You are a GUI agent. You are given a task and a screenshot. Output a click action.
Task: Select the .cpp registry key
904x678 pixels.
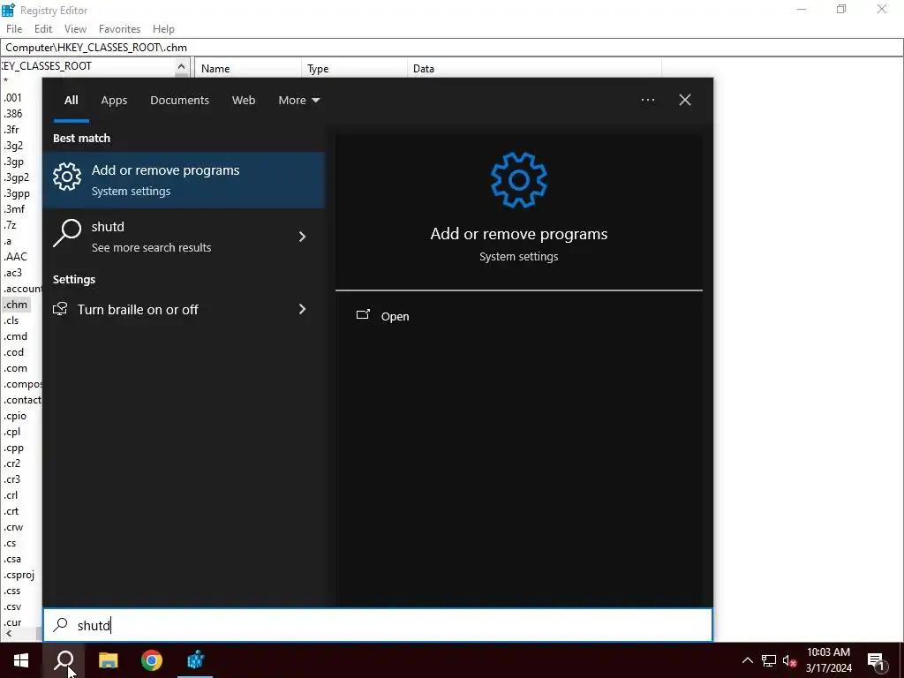pos(14,448)
